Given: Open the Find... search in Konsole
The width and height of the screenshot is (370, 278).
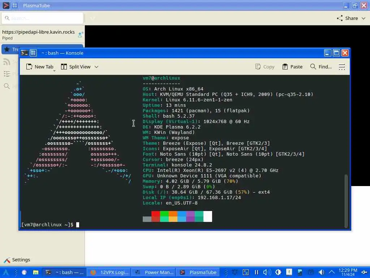Looking at the screenshot, I should point(321,67).
